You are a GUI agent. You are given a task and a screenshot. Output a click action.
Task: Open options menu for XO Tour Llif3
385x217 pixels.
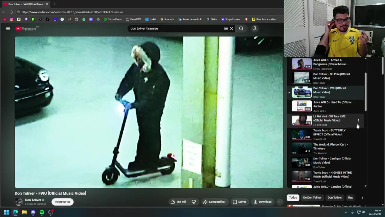(358, 121)
